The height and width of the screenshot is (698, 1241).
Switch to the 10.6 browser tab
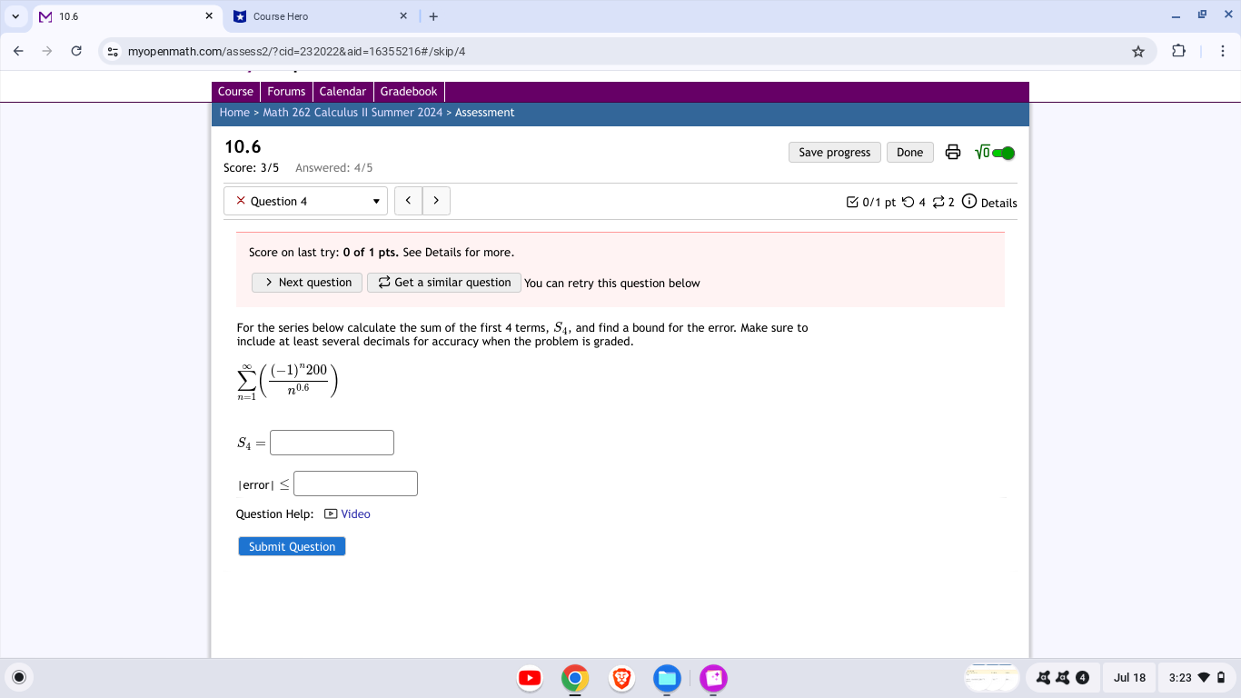tap(127, 16)
